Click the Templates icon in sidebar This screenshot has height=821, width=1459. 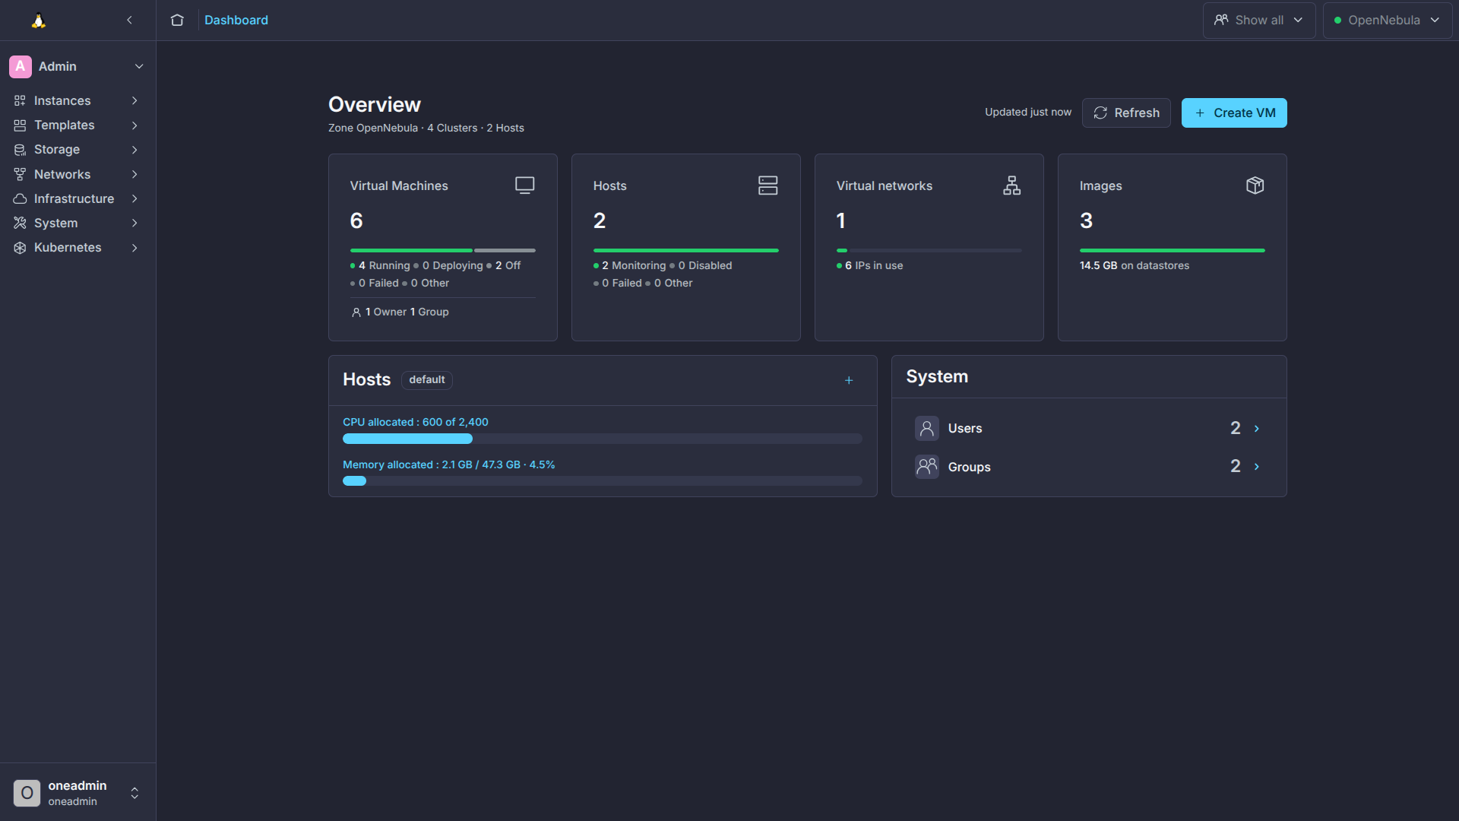coord(20,125)
